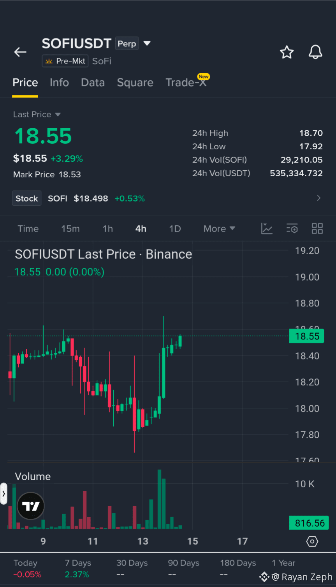Viewport: 336px width, 587px height.
Task: Open chart axis settings hexagon icon
Action: tap(312, 541)
